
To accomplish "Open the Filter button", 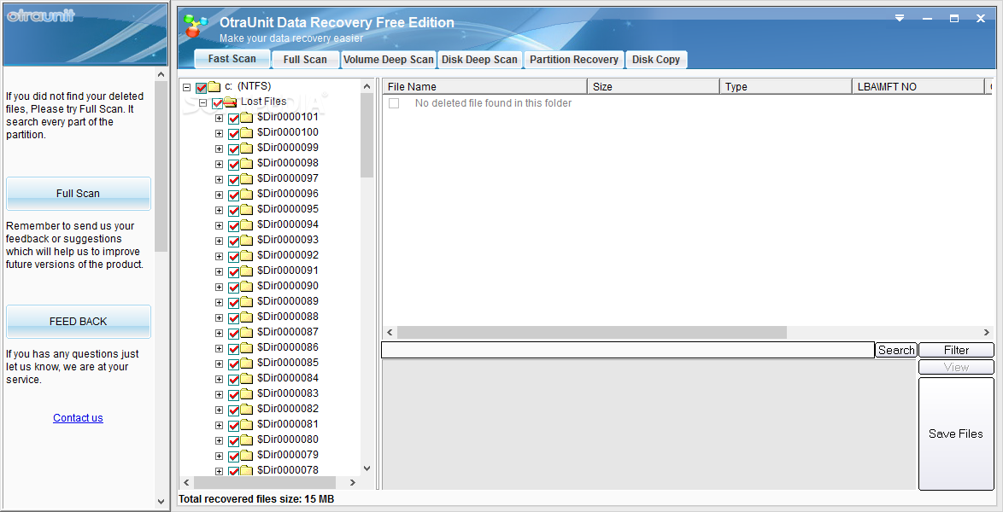I will click(x=956, y=350).
